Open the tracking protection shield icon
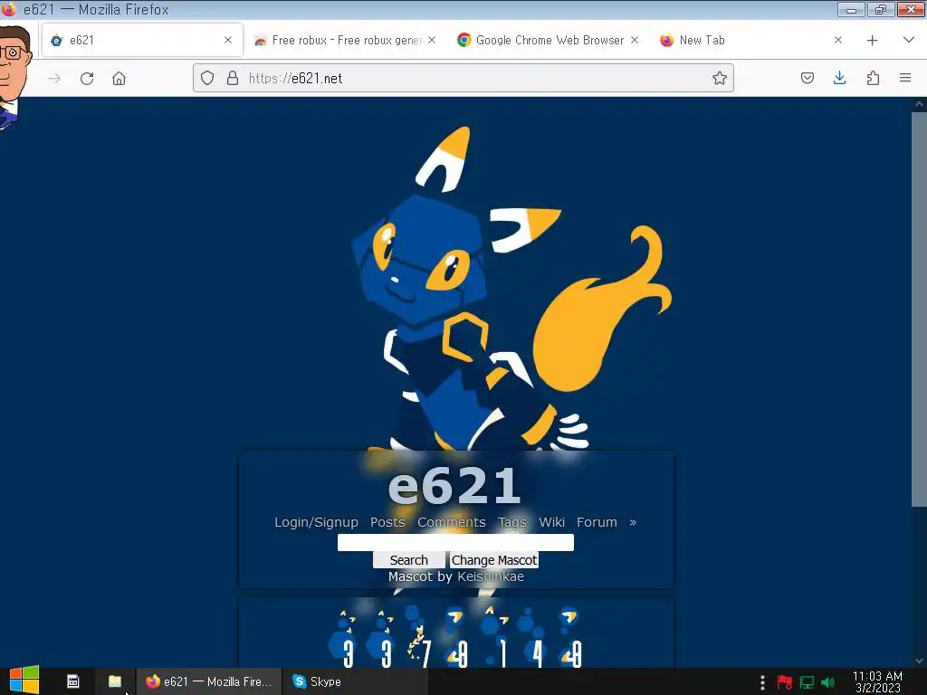Image resolution: width=927 pixels, height=695 pixels. point(207,78)
